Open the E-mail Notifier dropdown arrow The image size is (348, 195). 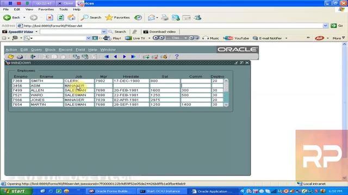pos(286,38)
